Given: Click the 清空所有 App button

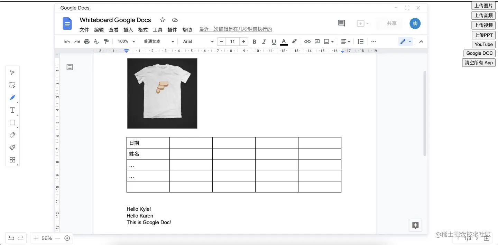Looking at the screenshot, I should tap(479, 63).
